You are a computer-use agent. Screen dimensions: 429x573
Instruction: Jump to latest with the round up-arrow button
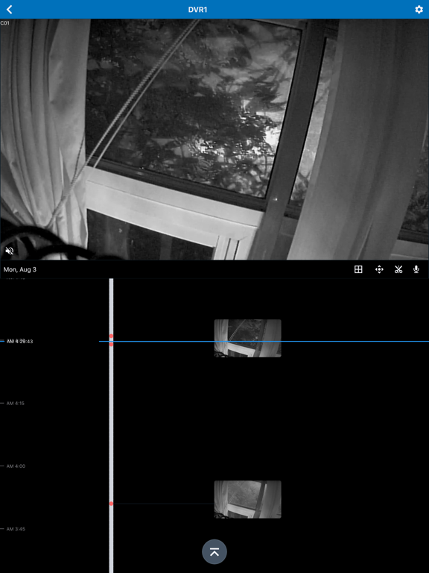coord(214,552)
